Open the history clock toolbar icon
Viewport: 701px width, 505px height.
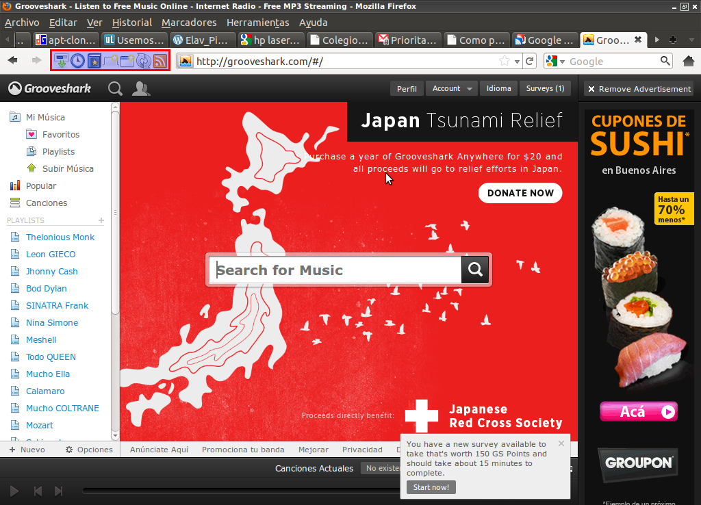tap(77, 61)
